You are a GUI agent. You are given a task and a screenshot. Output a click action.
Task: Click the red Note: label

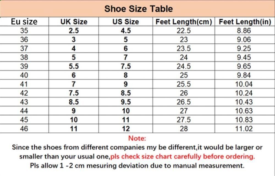tap(137, 138)
